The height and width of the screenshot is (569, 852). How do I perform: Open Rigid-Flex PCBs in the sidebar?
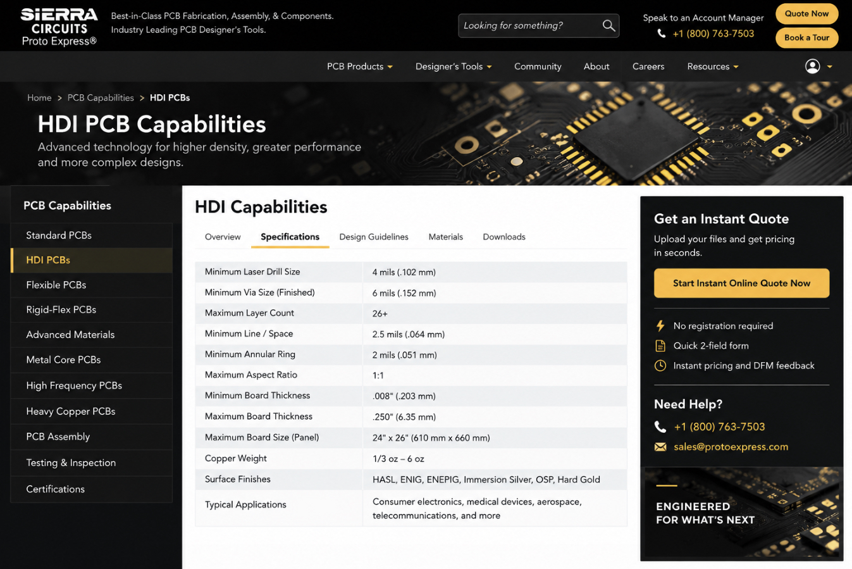click(x=92, y=310)
